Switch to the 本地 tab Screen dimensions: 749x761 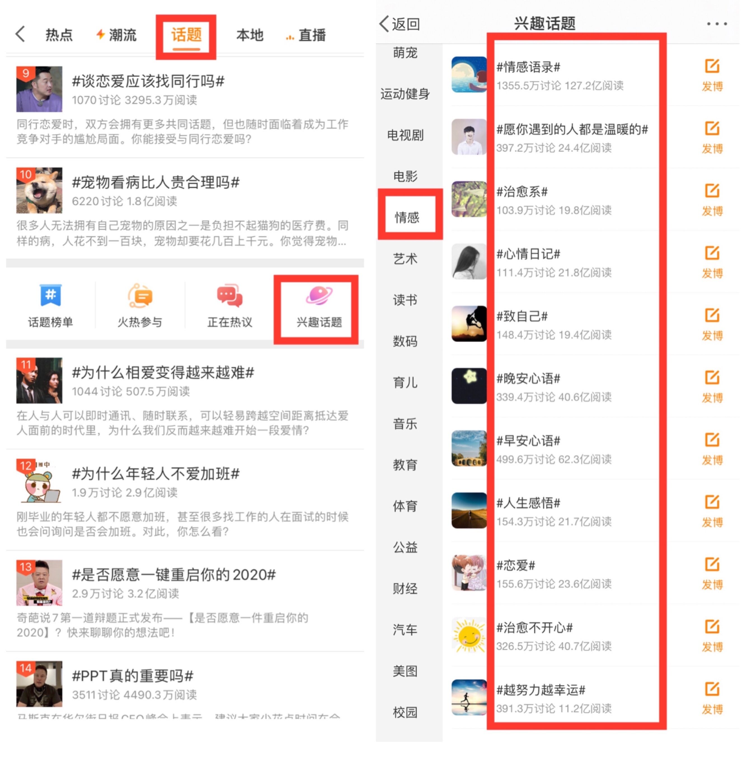click(249, 35)
